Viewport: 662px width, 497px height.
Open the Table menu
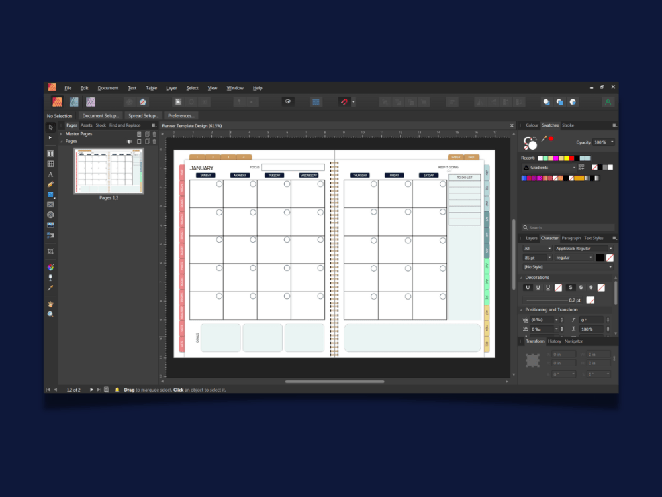151,88
